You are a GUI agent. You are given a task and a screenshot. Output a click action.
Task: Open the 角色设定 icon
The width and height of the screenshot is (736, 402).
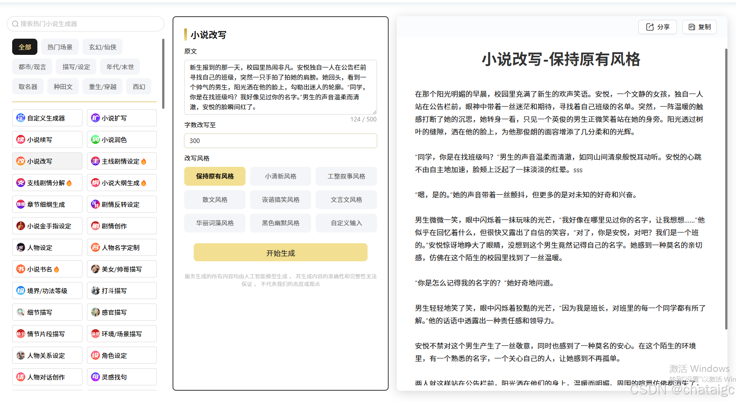coord(95,355)
